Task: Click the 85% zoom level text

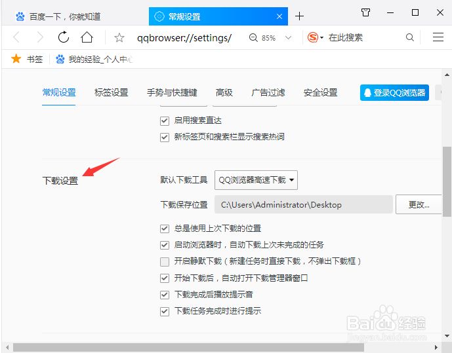Action: click(x=268, y=38)
